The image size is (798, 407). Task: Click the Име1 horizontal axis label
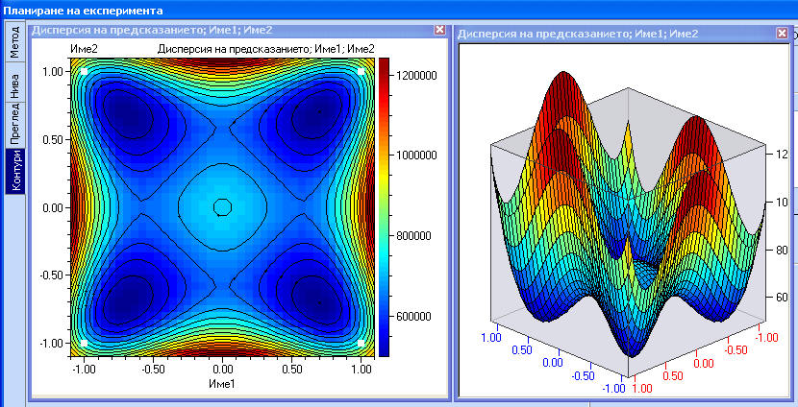click(222, 383)
